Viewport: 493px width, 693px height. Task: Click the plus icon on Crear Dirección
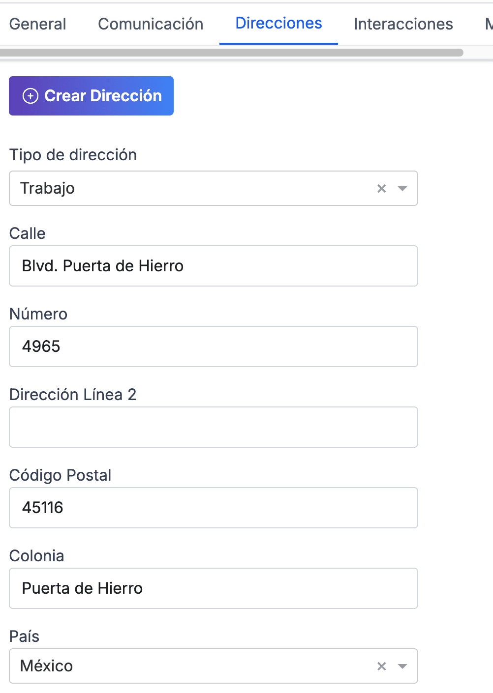coord(31,96)
